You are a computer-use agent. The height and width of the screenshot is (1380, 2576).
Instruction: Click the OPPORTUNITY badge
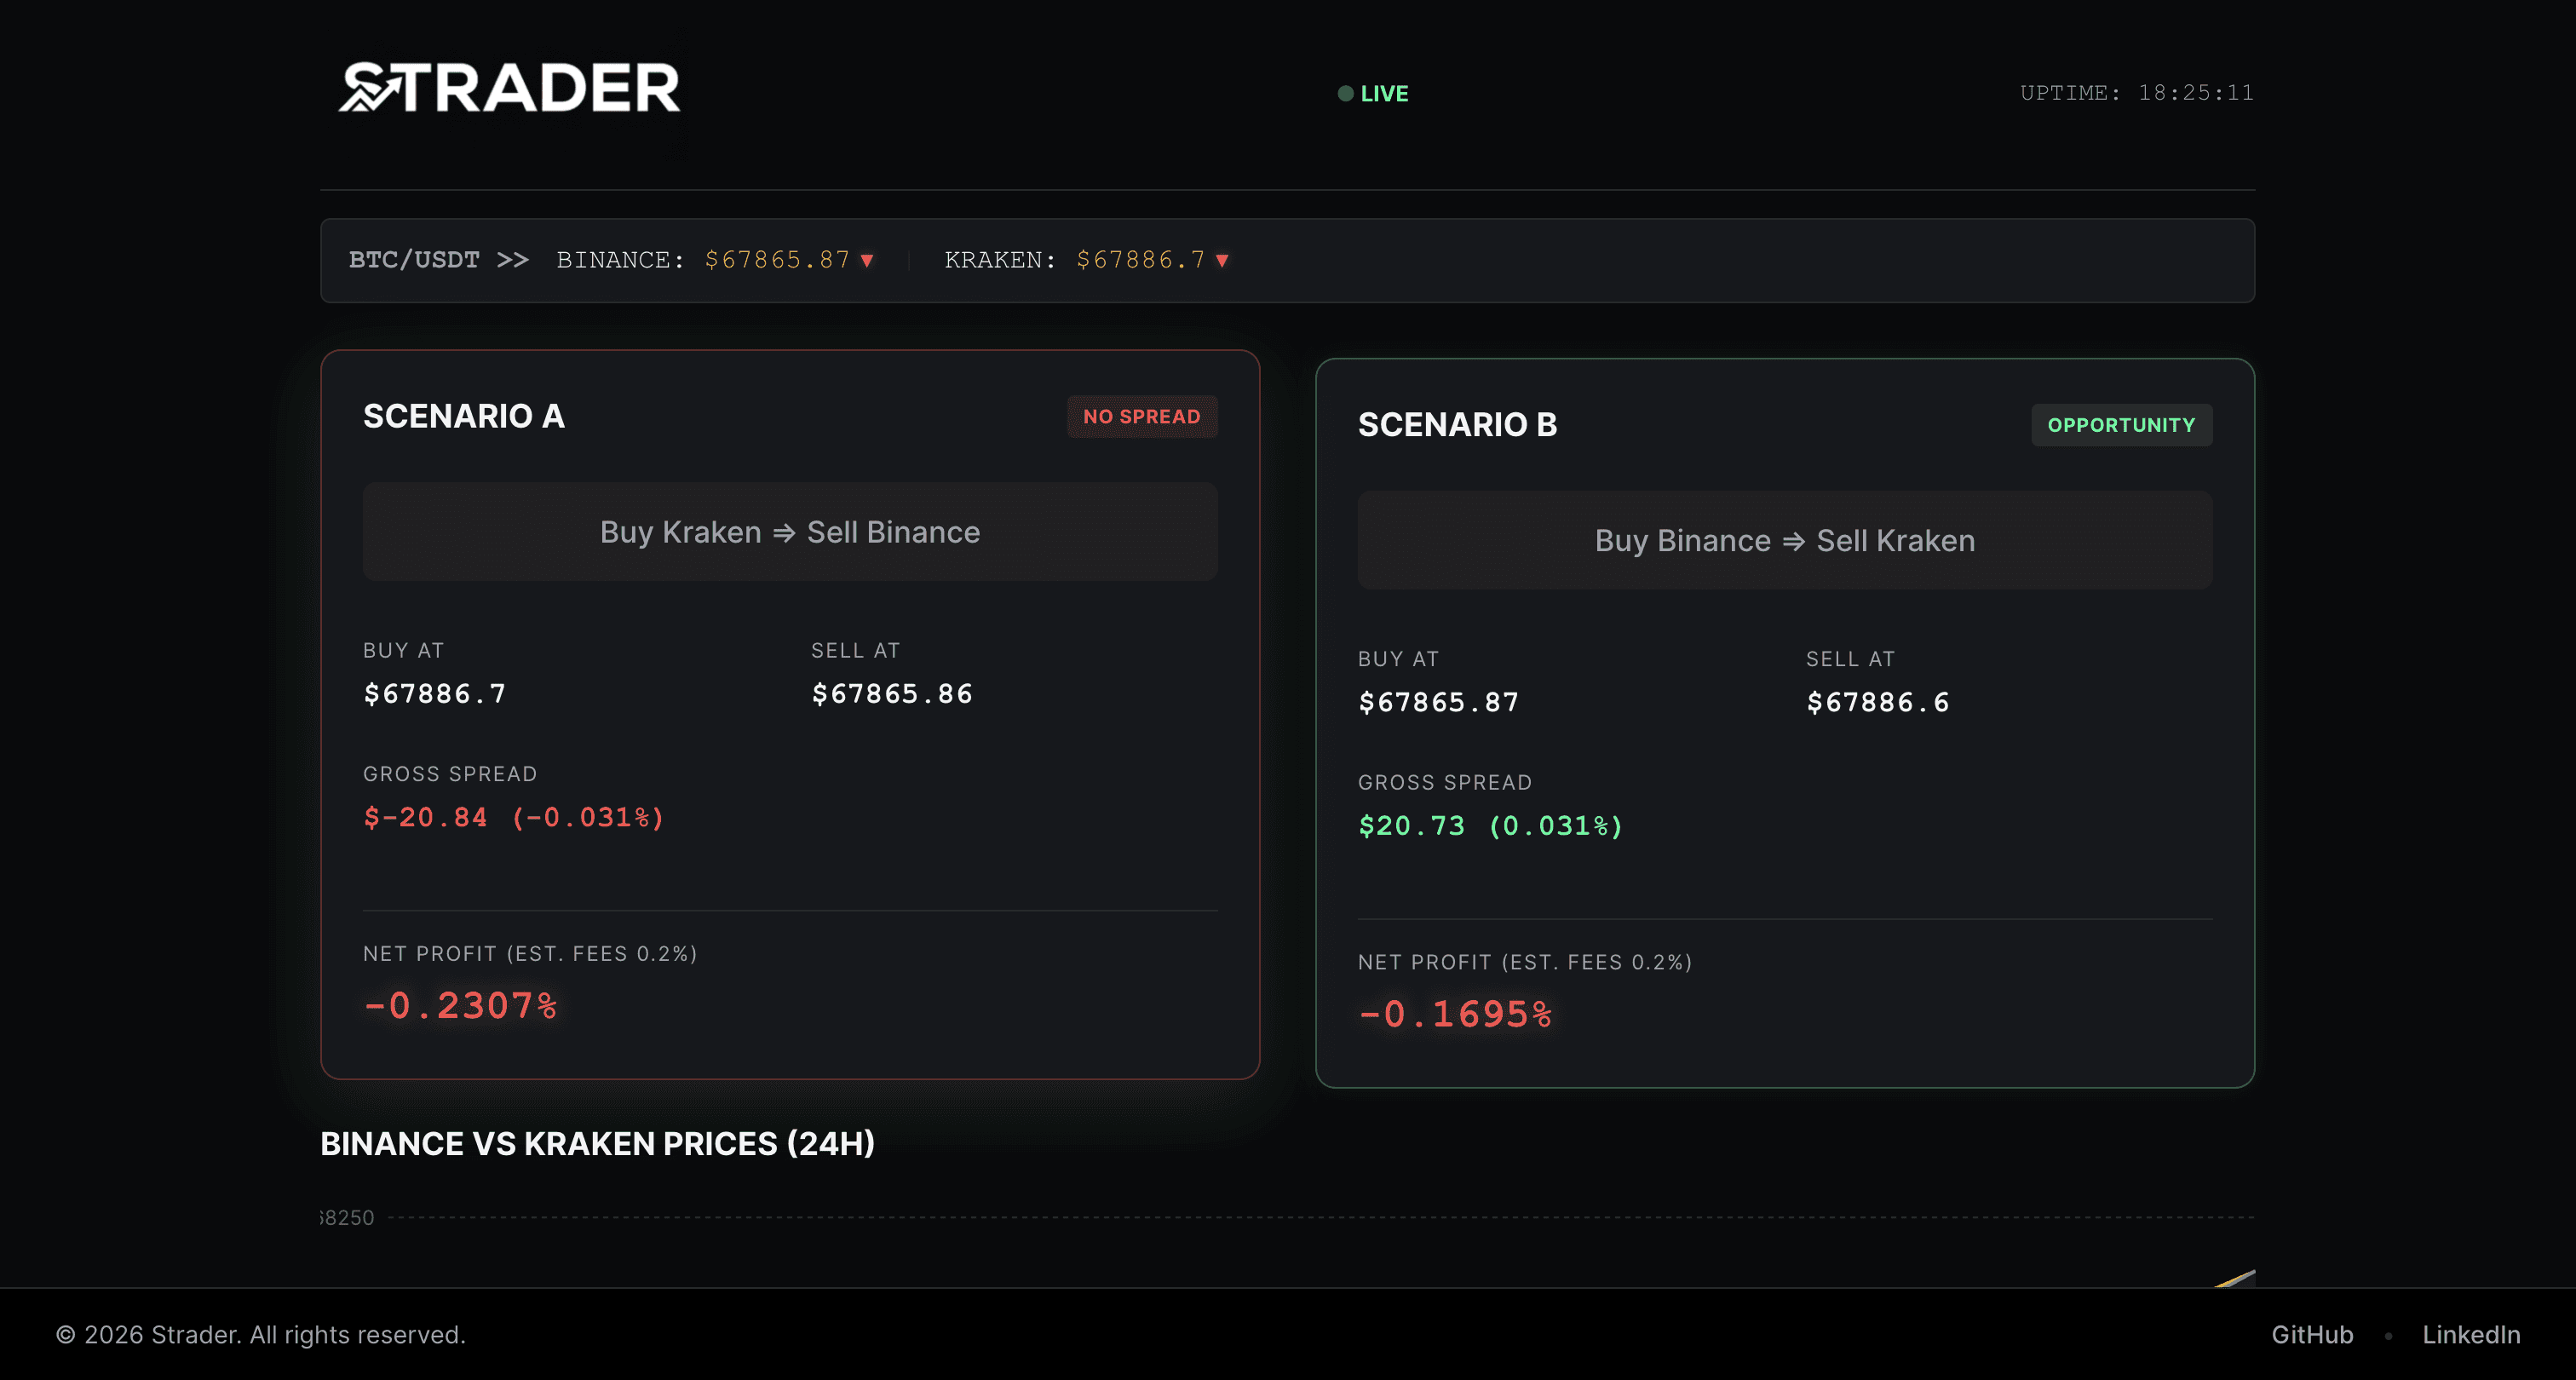(2120, 425)
